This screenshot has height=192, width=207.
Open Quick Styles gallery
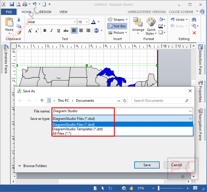151,26
